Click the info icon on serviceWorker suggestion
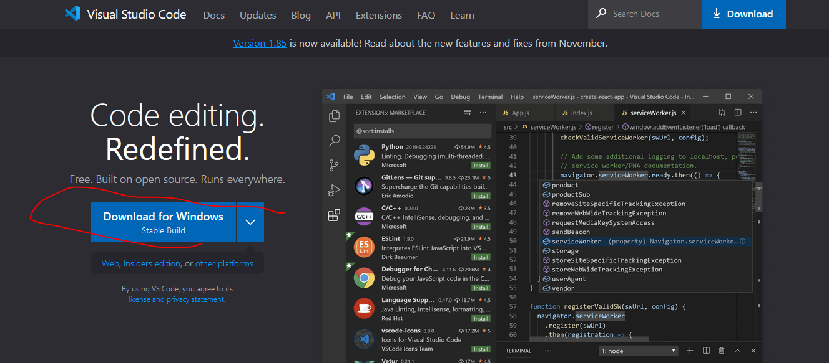Viewport: 829px width, 363px height. point(743,242)
